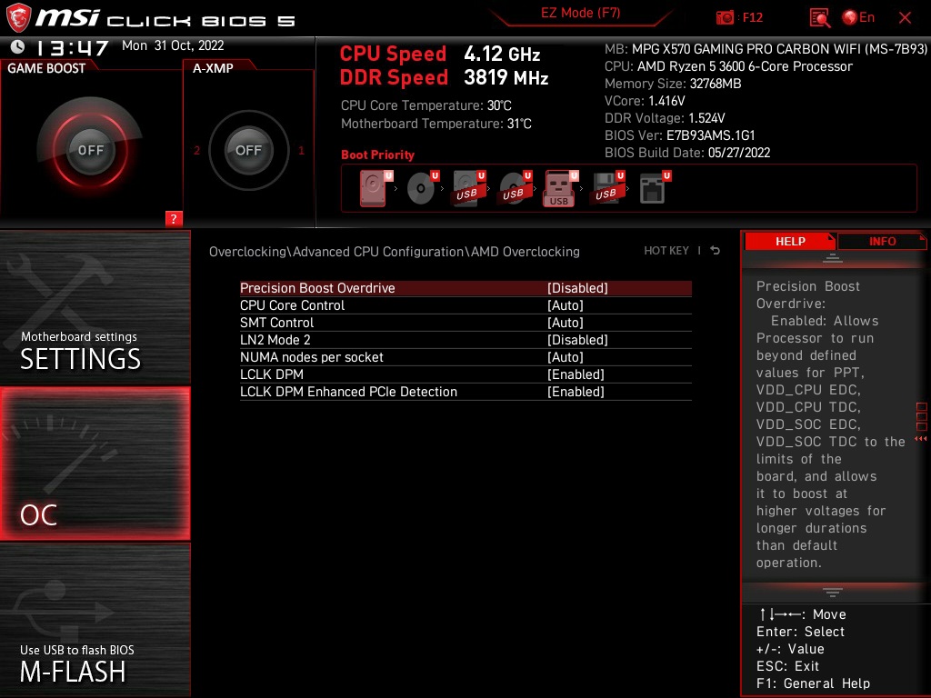
Task: Open the Precision Boost Overdrive Disabled value
Action: pyautogui.click(x=577, y=288)
